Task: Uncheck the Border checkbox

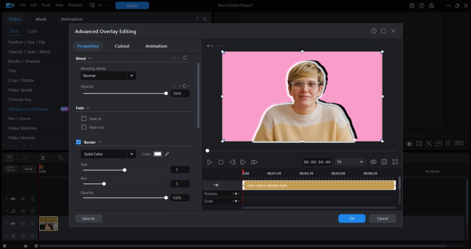Action: pyautogui.click(x=78, y=142)
